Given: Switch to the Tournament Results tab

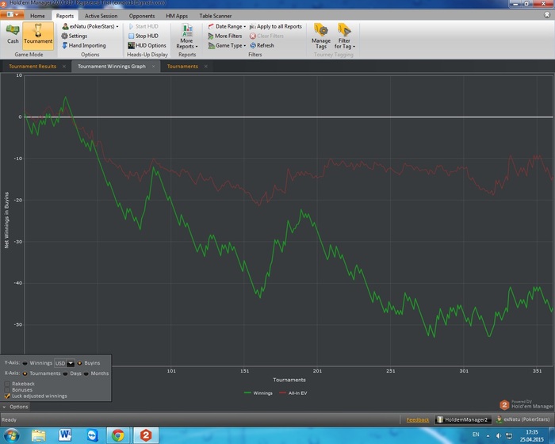Looking at the screenshot, I should [x=33, y=67].
